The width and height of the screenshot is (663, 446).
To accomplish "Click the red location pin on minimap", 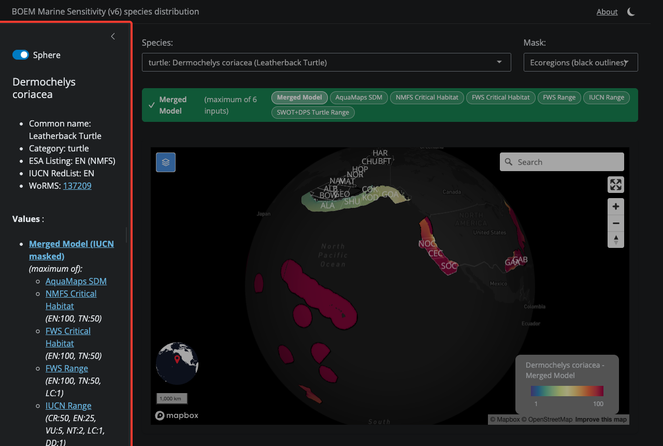I will point(177,359).
